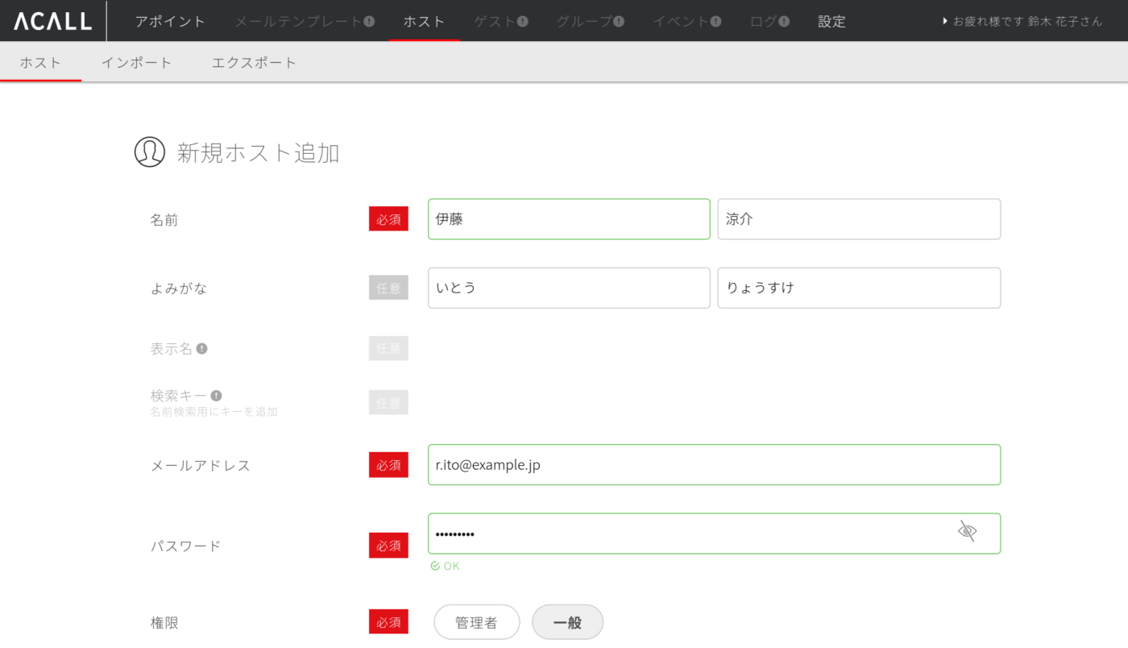Click the 任意 badge next to 検索キー
The width and height of the screenshot is (1128, 648).
(x=388, y=402)
